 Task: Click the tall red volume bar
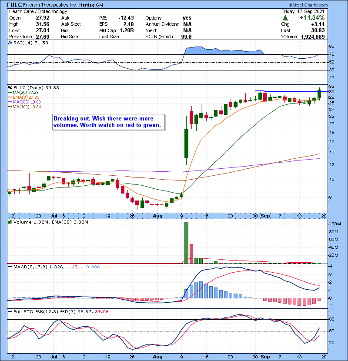tap(191, 254)
